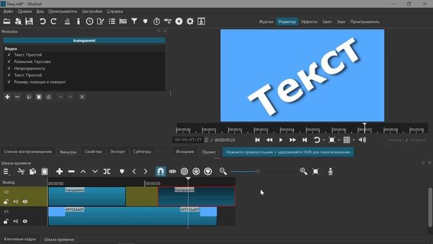Screen dimensions: 433x244
Task: Move filter up with chevron
Action: coord(60,97)
